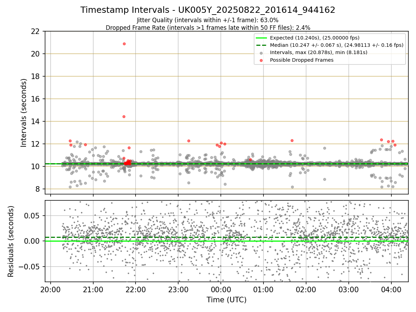
Task: Click the red outlier point near 14.4 seconds
Action: click(124, 116)
